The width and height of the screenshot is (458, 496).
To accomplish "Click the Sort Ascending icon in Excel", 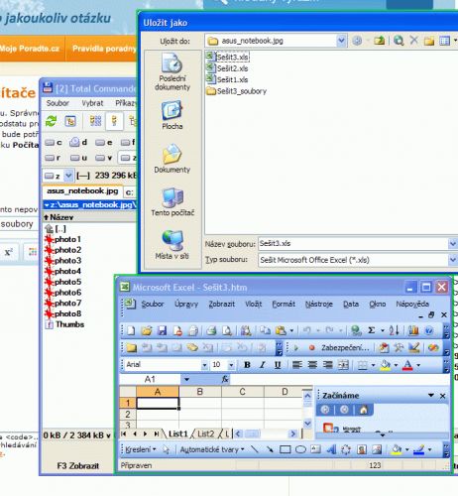I will (395, 330).
